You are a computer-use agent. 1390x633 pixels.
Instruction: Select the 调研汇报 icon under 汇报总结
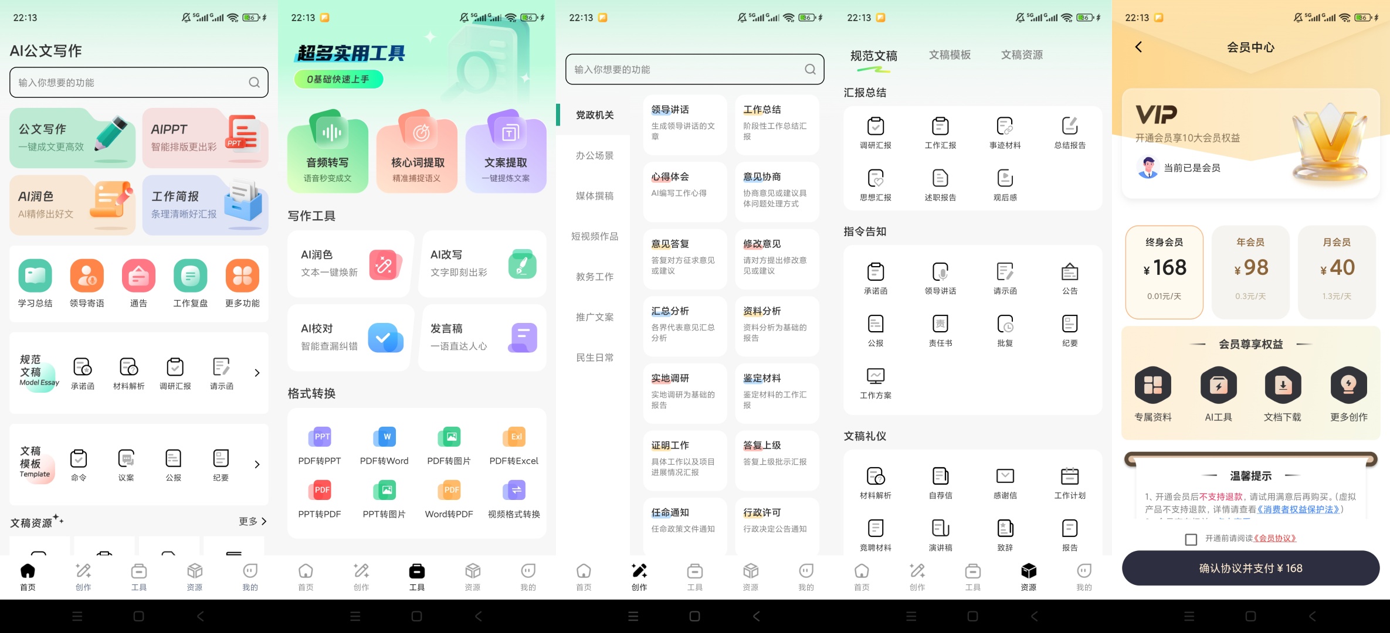(876, 126)
